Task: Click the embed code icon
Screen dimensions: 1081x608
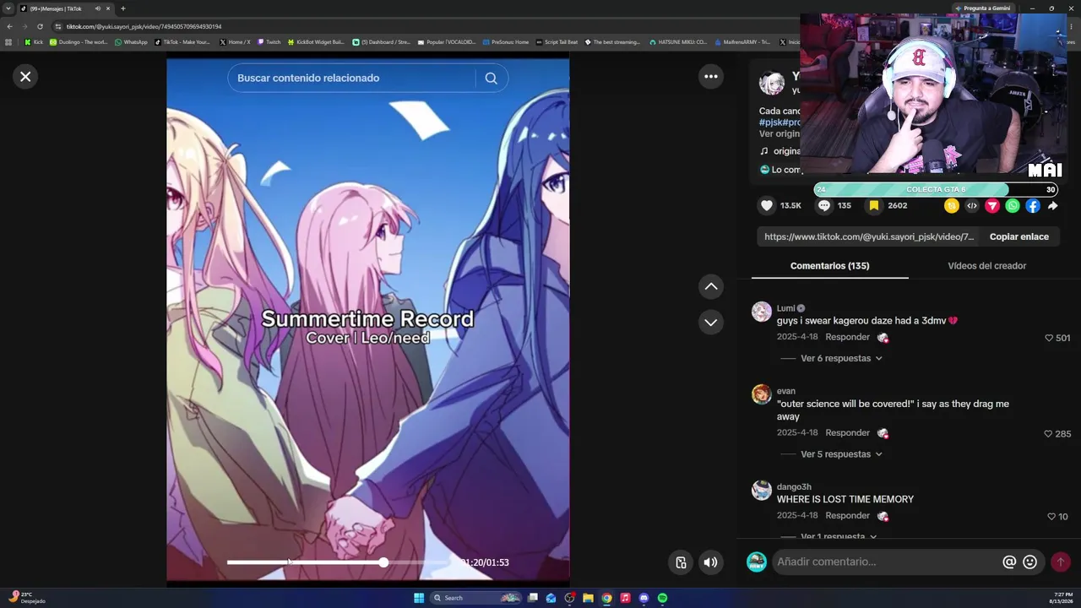Action: pos(972,205)
